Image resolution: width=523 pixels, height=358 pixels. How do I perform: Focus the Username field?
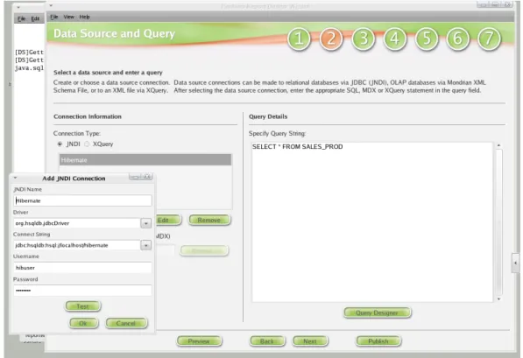coord(82,268)
